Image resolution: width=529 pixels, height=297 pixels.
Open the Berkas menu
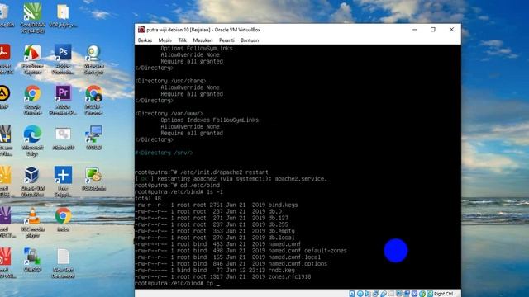145,40
